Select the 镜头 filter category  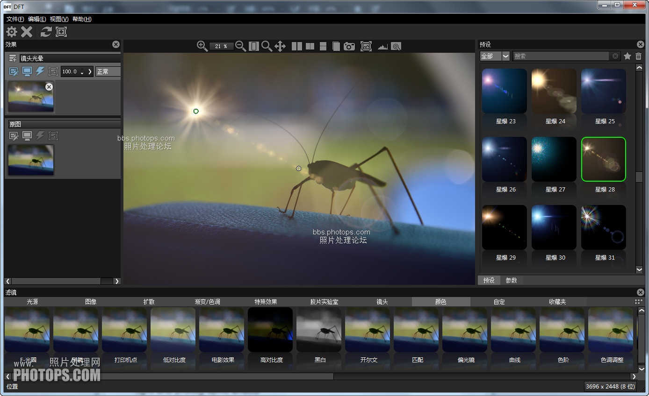coord(382,302)
